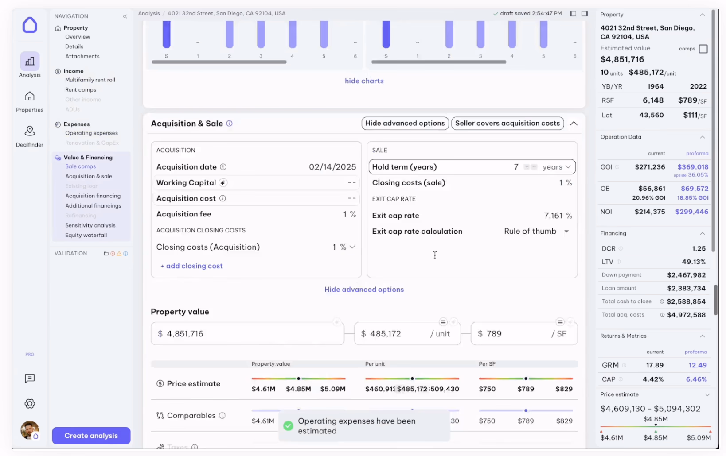Image resolution: width=726 pixels, height=456 pixels.
Task: Toggle Seller covers acquisition costs
Action: 507,123
